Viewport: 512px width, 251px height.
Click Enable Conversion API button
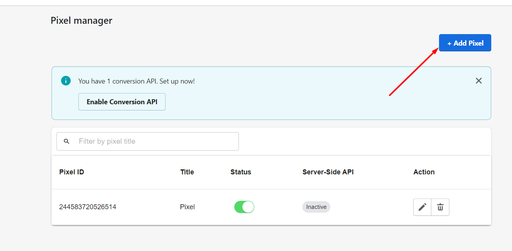click(122, 102)
